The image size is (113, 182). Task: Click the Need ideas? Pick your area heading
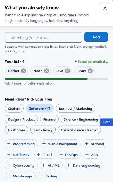coord(28,99)
